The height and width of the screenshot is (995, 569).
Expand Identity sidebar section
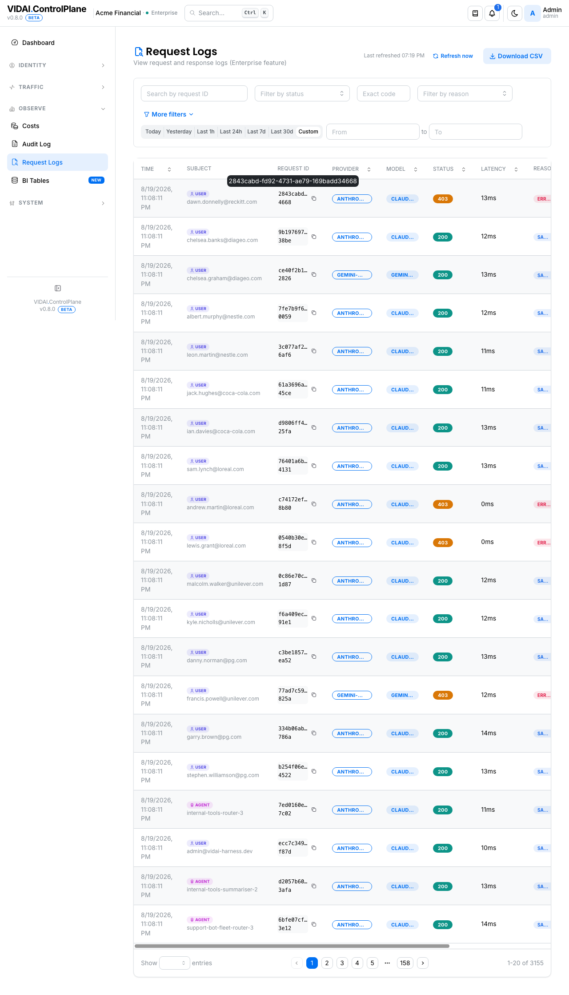point(57,65)
